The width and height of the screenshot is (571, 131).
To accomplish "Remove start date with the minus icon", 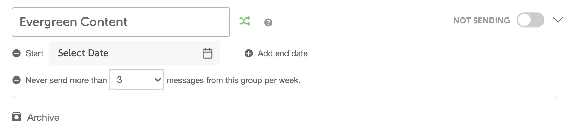I will point(16,53).
